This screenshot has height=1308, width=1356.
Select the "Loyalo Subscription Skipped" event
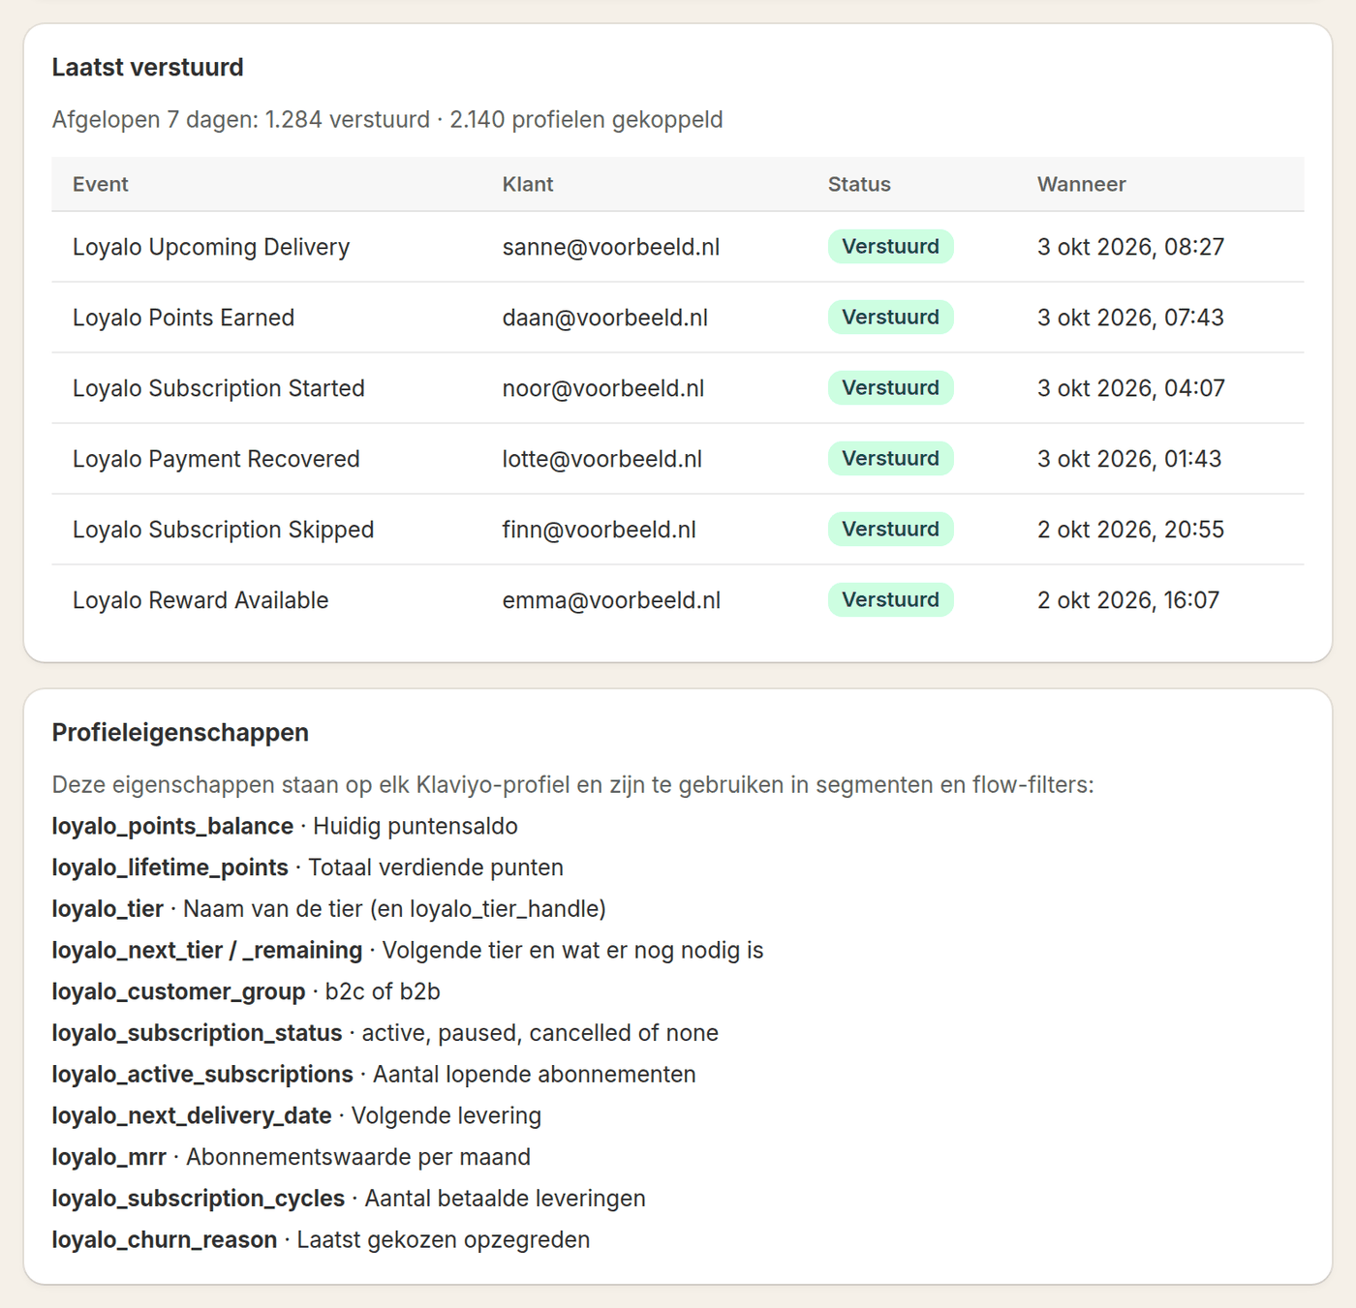pyautogui.click(x=224, y=530)
